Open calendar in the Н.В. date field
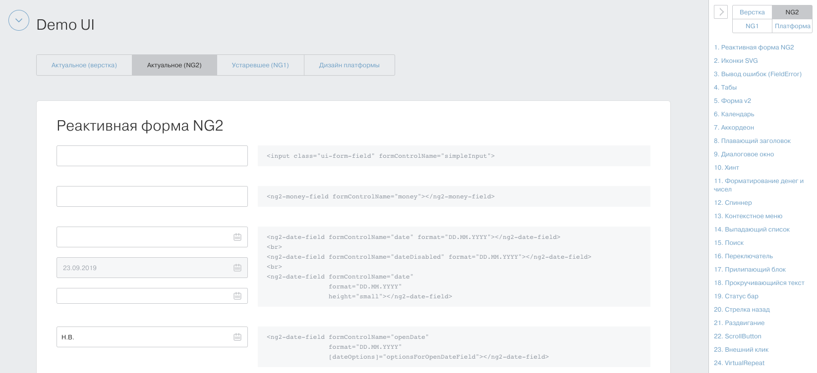This screenshot has height=373, width=817. 237,337
